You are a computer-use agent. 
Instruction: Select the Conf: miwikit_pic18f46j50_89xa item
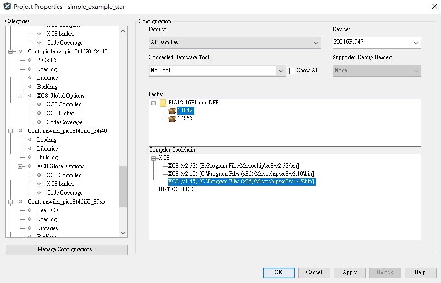click(66, 202)
